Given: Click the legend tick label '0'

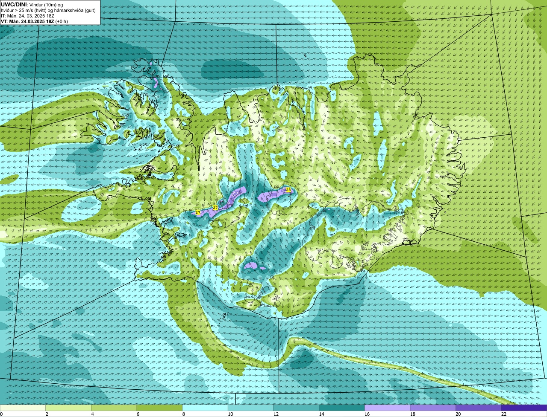Looking at the screenshot, I should point(1,414).
